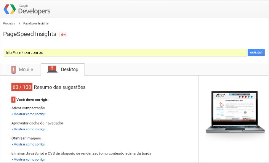This screenshot has width=269, height=163.
Task: Click the breadcrumb chevron after Produtos
Action: [x=19, y=23]
